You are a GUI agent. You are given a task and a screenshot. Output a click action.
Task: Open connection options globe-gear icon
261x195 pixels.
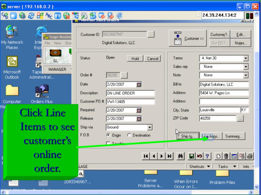(x=22, y=16)
